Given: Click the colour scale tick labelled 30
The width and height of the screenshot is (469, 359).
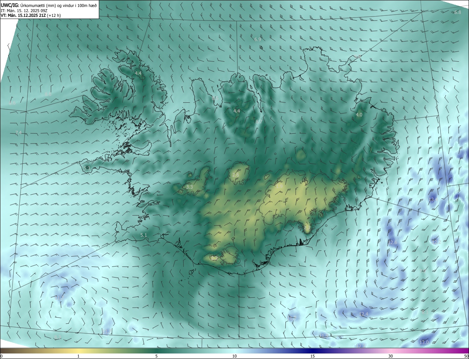Looking at the screenshot, I should pyautogui.click(x=391, y=356).
